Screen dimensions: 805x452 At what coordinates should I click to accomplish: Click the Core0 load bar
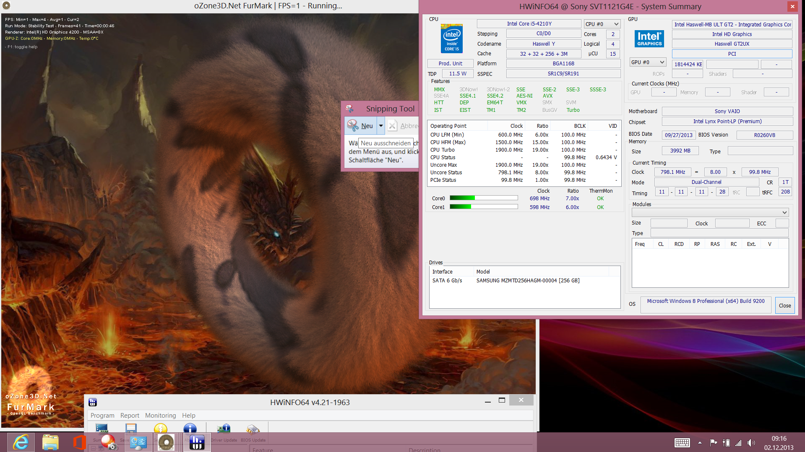pos(484,198)
